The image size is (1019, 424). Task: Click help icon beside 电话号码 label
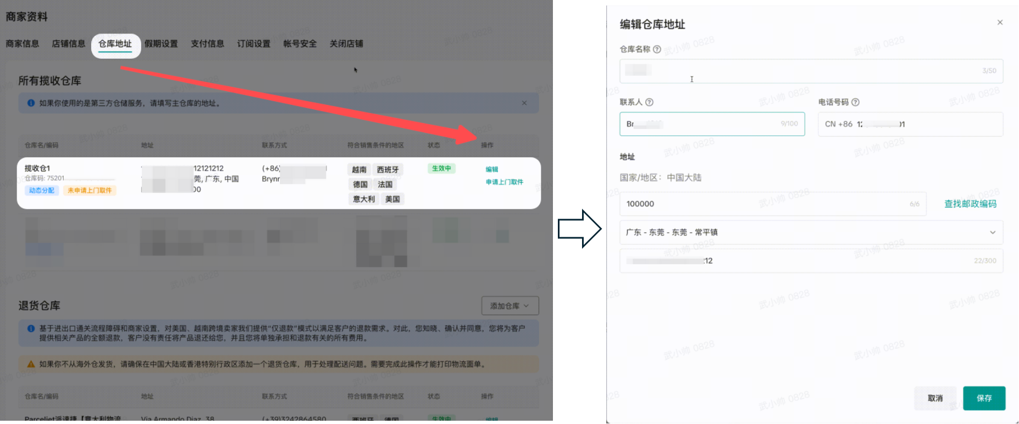pyautogui.click(x=855, y=102)
